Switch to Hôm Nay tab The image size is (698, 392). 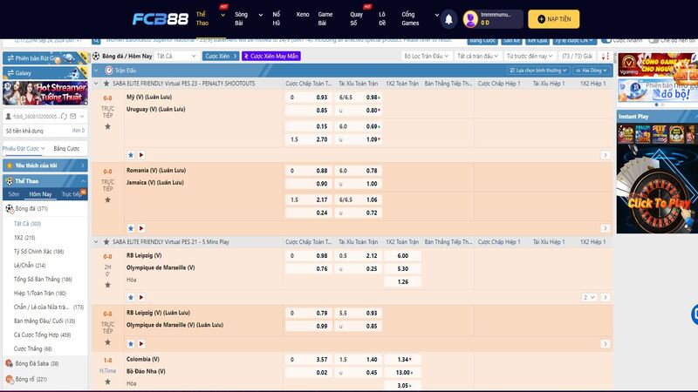pos(40,194)
